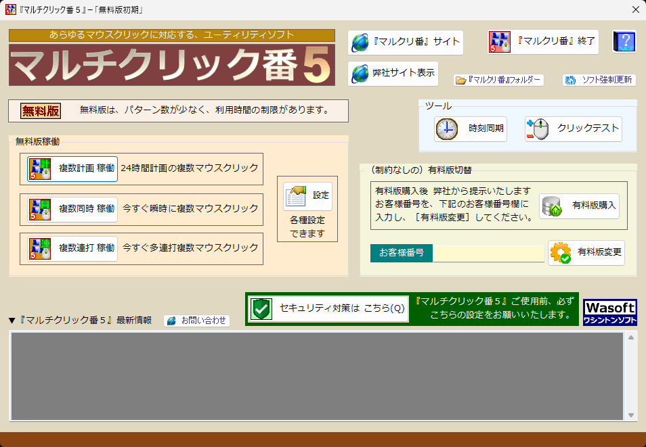Start 複数同時 稼働 mode
The width and height of the screenshot is (646, 447).
pos(72,210)
